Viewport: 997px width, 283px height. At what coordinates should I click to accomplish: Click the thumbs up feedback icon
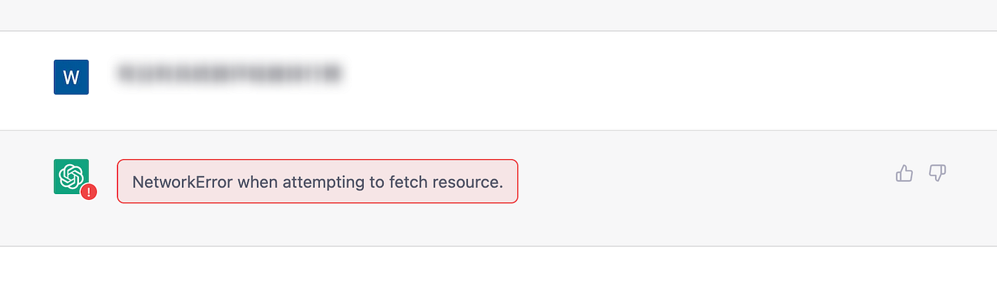(x=904, y=173)
